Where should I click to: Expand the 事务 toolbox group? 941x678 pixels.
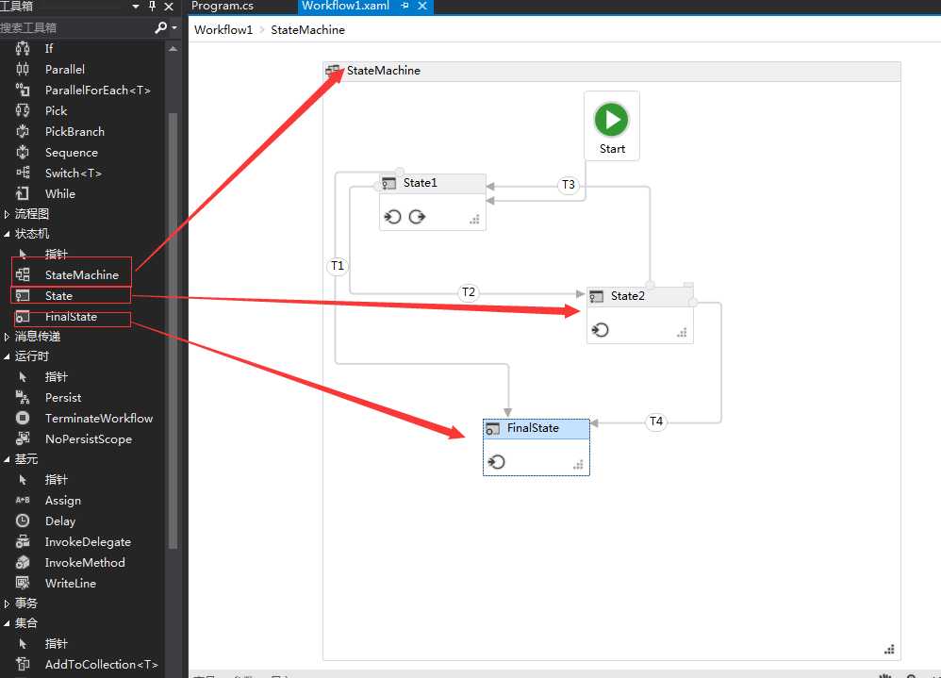pos(7,604)
